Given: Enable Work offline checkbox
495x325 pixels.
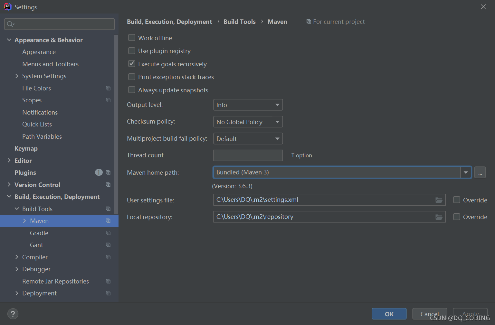Looking at the screenshot, I should (x=132, y=38).
